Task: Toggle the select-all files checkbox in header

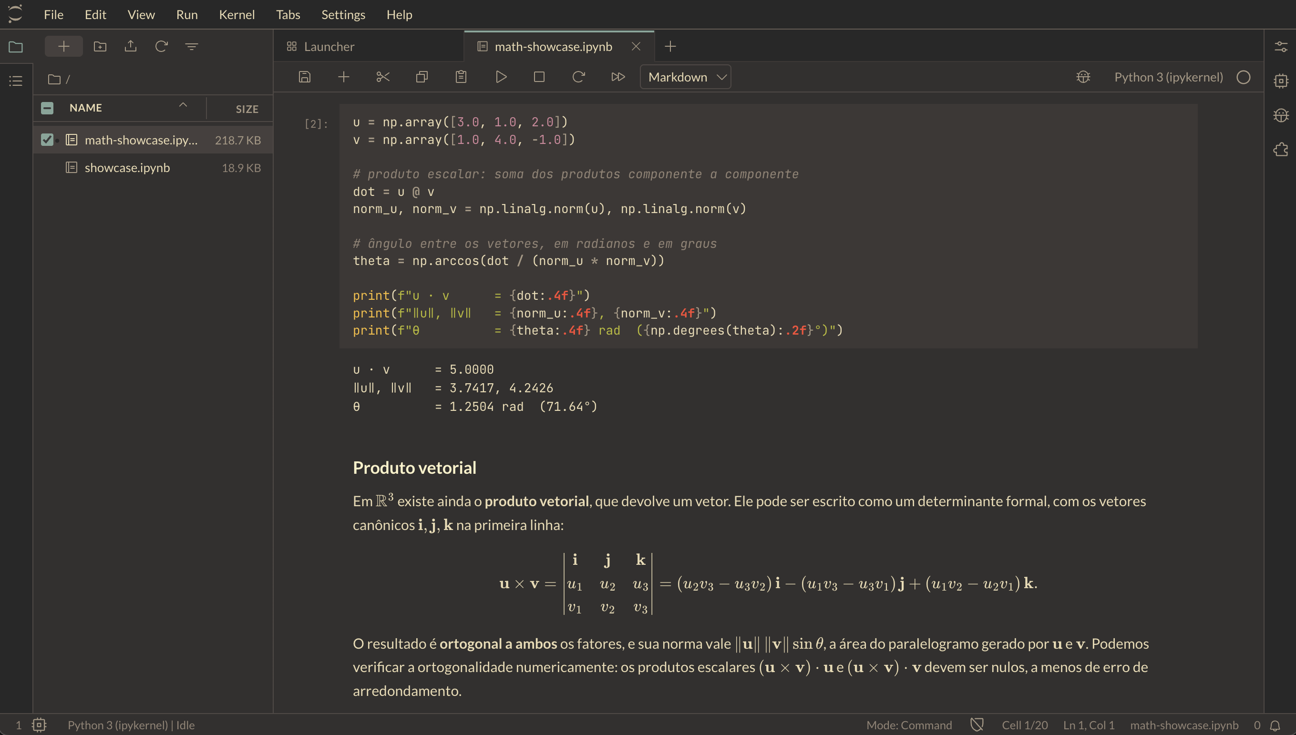Action: point(47,108)
